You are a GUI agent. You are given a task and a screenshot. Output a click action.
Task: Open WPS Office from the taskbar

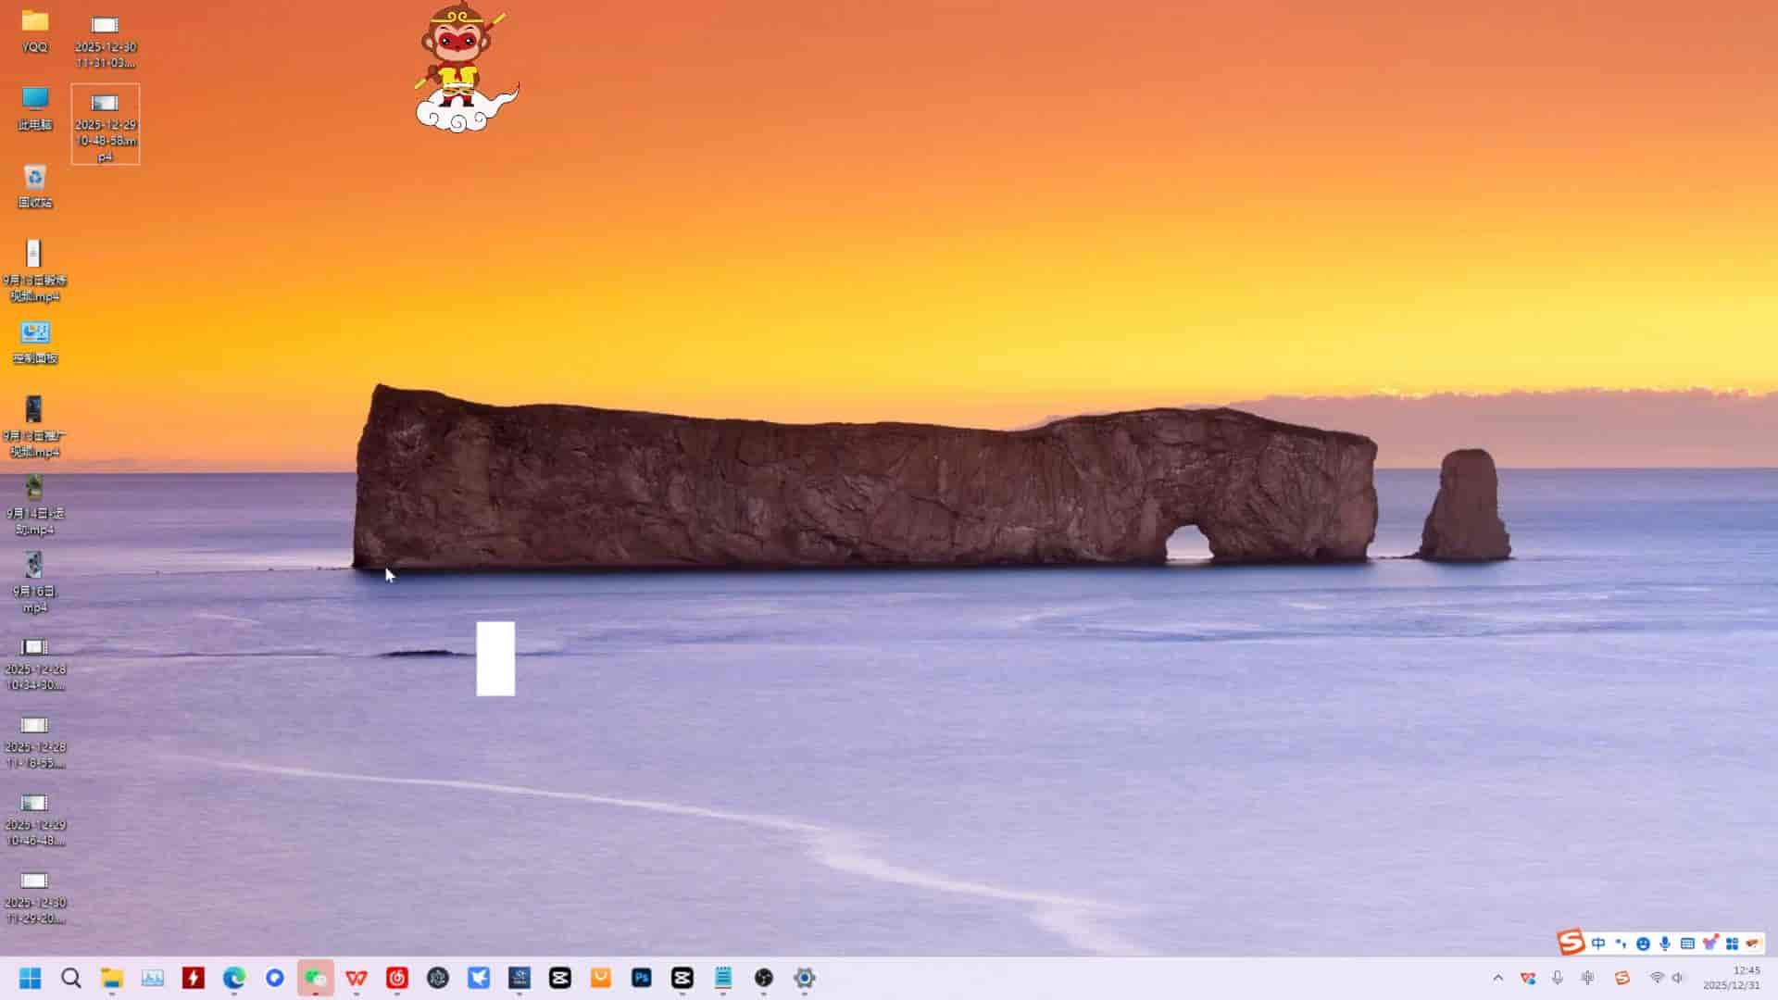coord(357,978)
